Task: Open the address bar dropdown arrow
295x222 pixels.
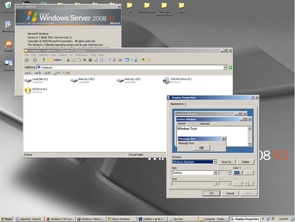Action: click(225, 67)
